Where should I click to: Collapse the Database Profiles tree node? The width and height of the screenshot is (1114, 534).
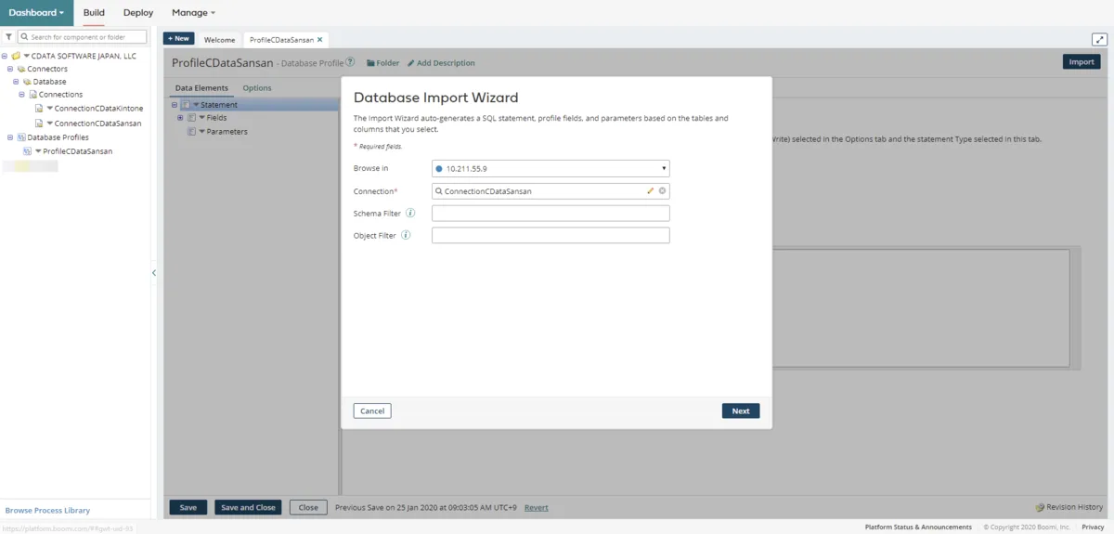coord(10,137)
